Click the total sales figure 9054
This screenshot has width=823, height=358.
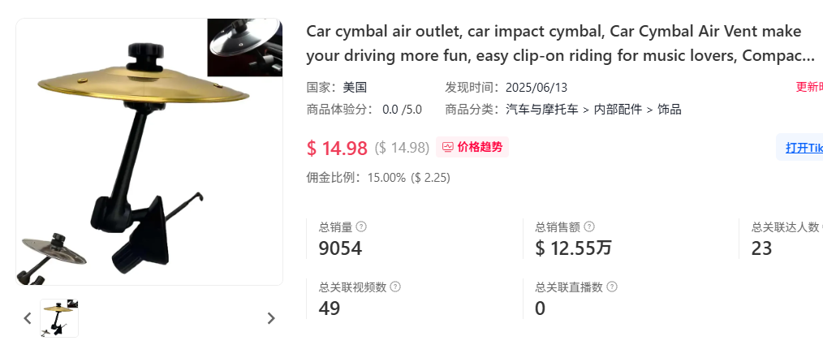click(x=340, y=248)
